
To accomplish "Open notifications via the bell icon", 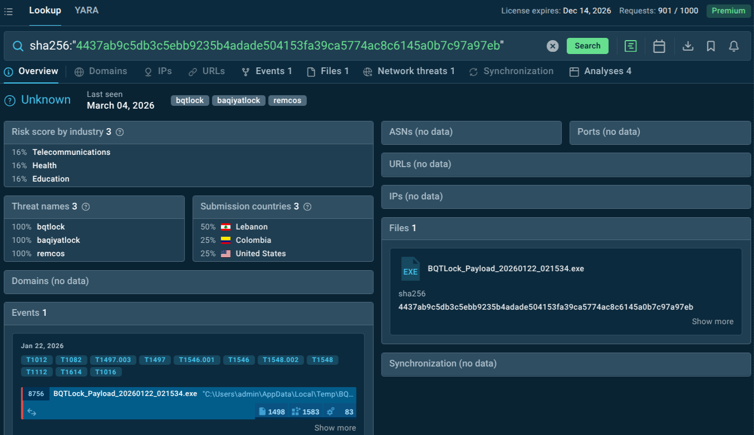I will [733, 46].
